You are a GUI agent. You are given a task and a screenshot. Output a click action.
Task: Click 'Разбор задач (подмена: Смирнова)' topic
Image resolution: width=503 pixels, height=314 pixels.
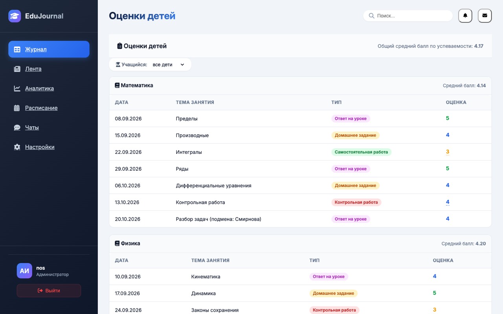(x=218, y=219)
